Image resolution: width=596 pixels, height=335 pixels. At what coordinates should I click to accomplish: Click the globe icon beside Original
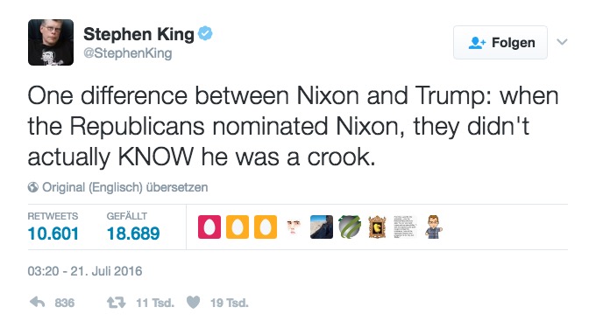33,187
